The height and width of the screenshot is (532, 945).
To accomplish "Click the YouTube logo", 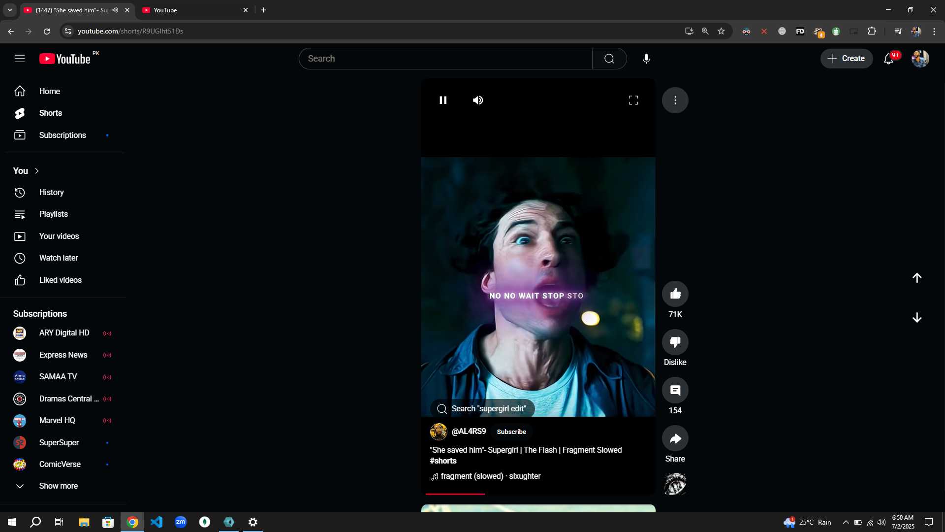I will coord(65,59).
